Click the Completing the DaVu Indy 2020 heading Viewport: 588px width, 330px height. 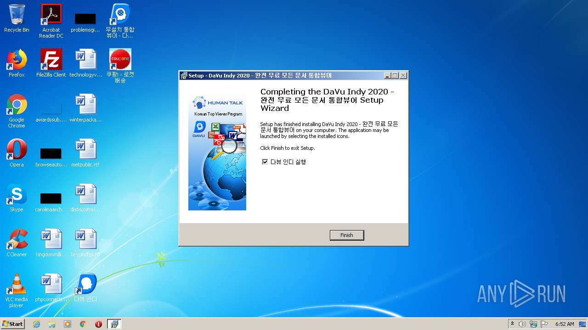coord(327,100)
